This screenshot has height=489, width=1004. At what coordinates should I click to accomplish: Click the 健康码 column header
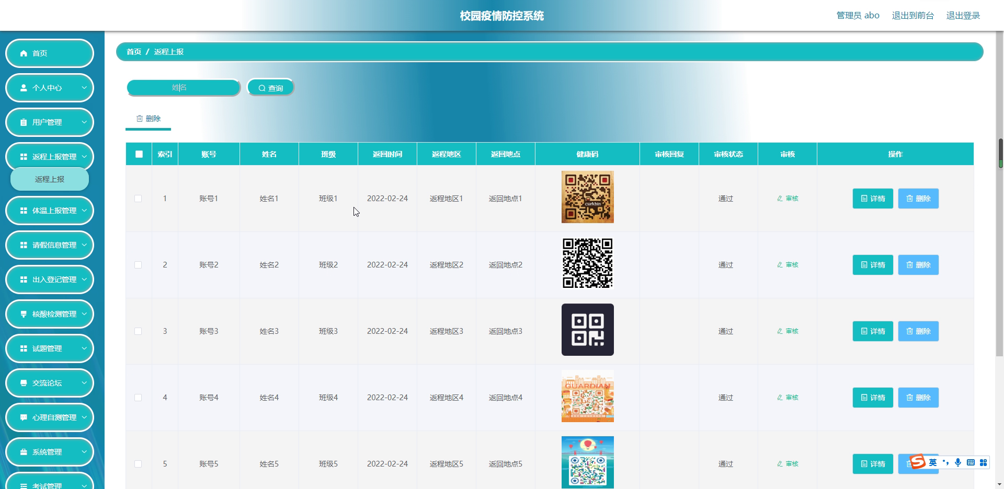click(x=587, y=154)
